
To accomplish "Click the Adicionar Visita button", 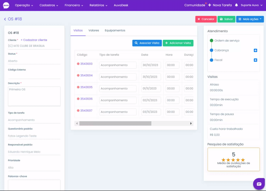I will coord(178,43).
